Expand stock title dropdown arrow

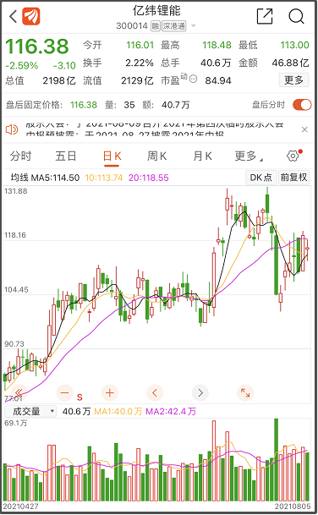[x=193, y=25]
